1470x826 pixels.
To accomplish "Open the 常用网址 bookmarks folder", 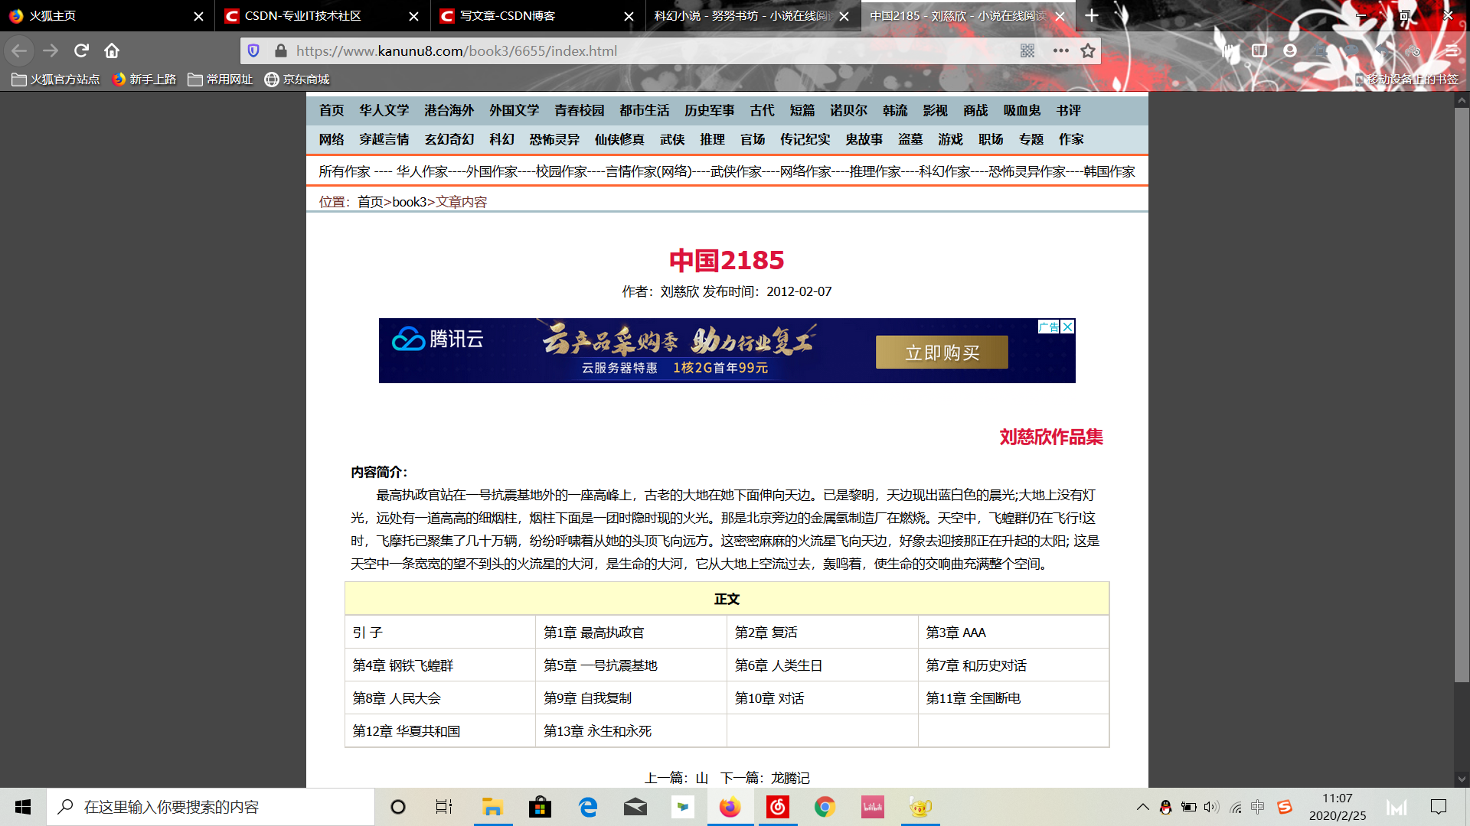I will click(x=220, y=80).
